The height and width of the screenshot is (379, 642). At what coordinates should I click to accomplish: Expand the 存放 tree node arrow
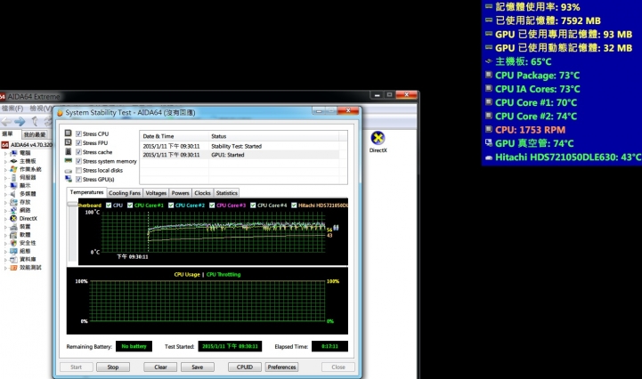[5, 202]
